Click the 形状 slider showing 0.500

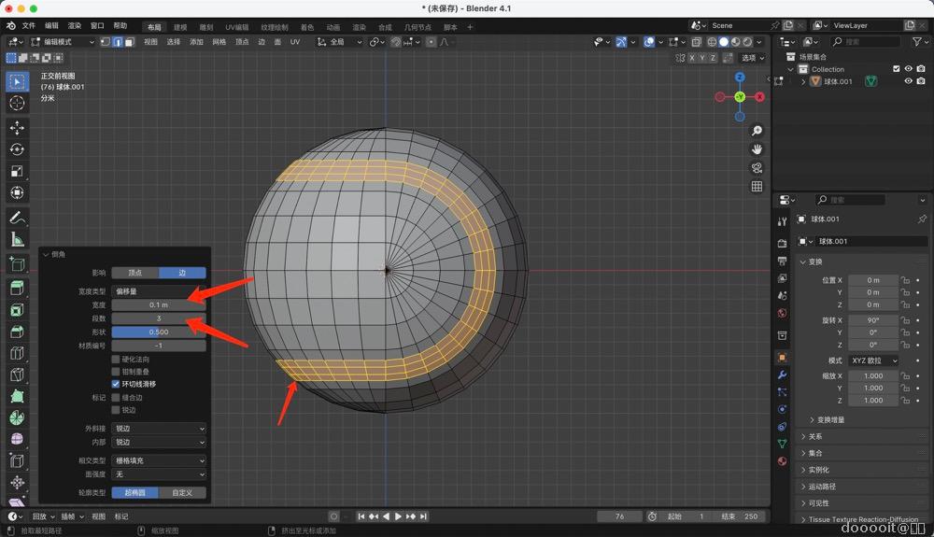(x=159, y=332)
